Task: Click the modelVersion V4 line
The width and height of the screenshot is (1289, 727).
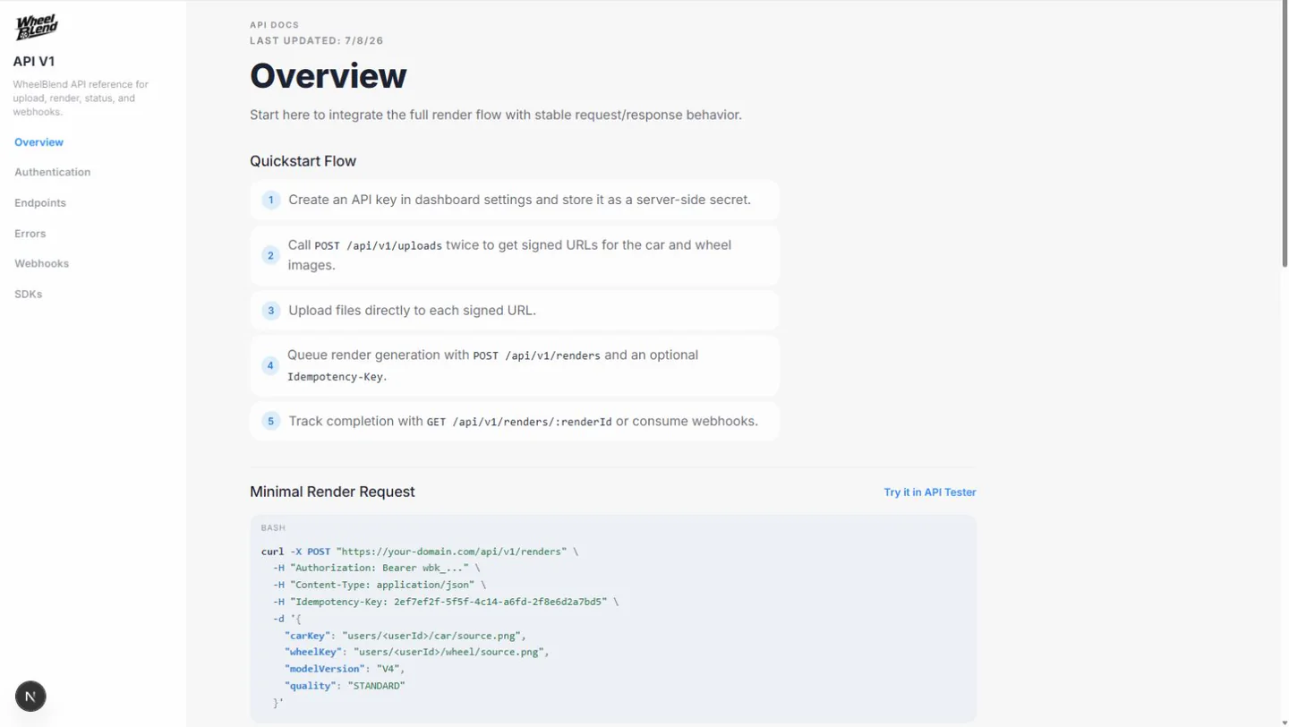Action: point(345,669)
